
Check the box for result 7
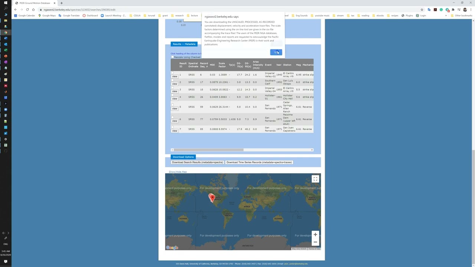tap(172, 127)
